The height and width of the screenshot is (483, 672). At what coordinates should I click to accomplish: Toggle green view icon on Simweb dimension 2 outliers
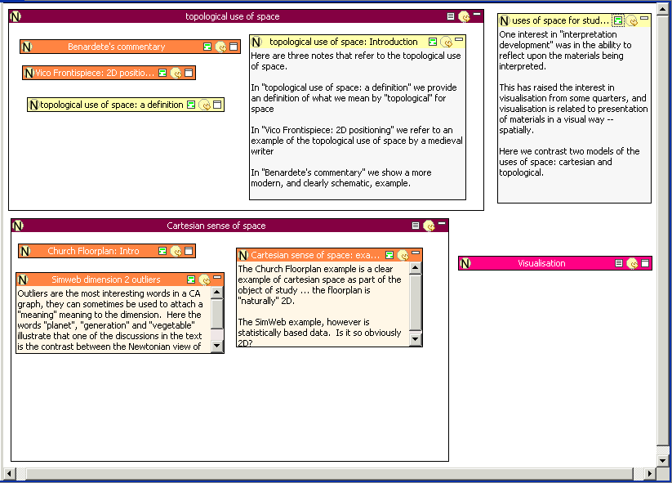tap(191, 280)
